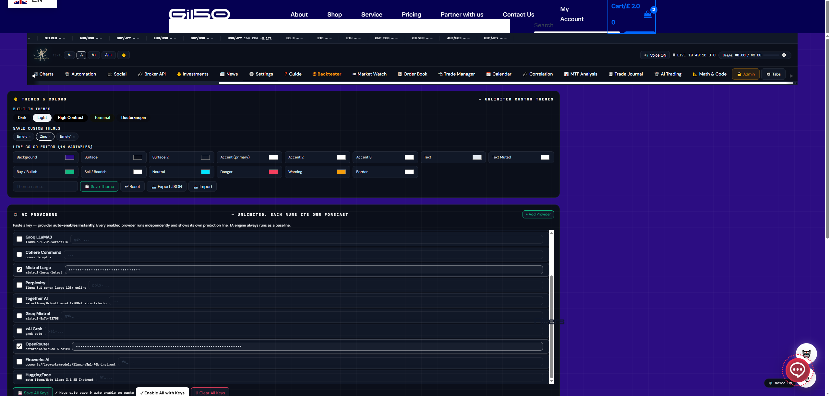
Task: Open the Backtester tab
Action: point(327,74)
